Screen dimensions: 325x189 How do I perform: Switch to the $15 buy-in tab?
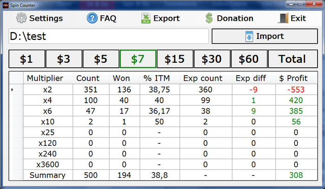tap(175, 59)
